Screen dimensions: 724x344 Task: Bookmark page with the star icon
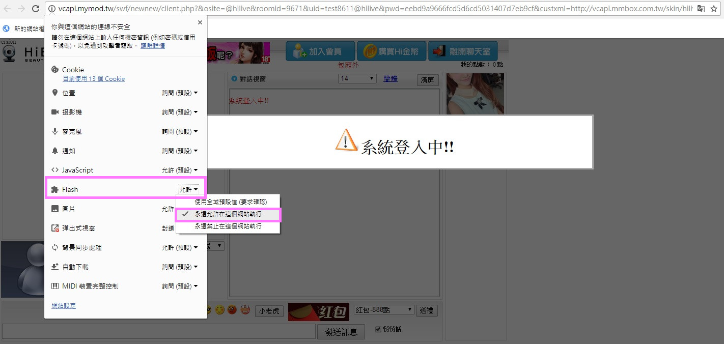point(713,9)
